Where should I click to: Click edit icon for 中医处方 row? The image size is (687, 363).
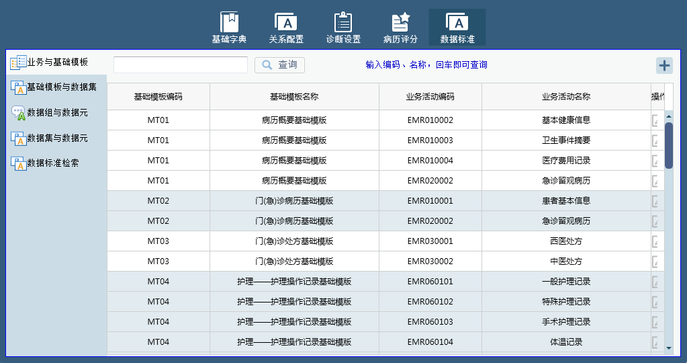pos(655,261)
